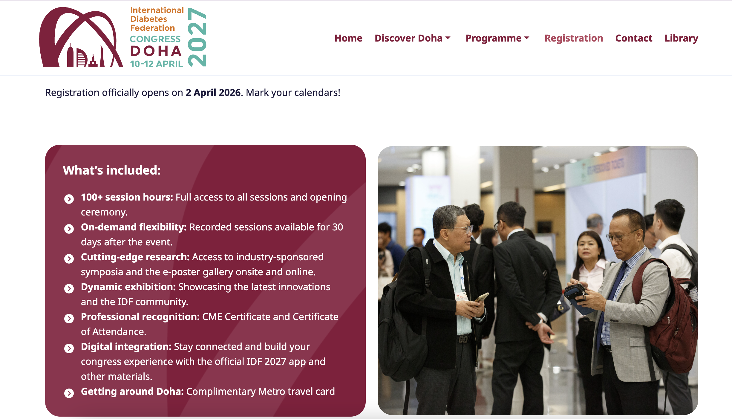The image size is (732, 419).
Task: Click the congress attendees photo
Action: 538,280
